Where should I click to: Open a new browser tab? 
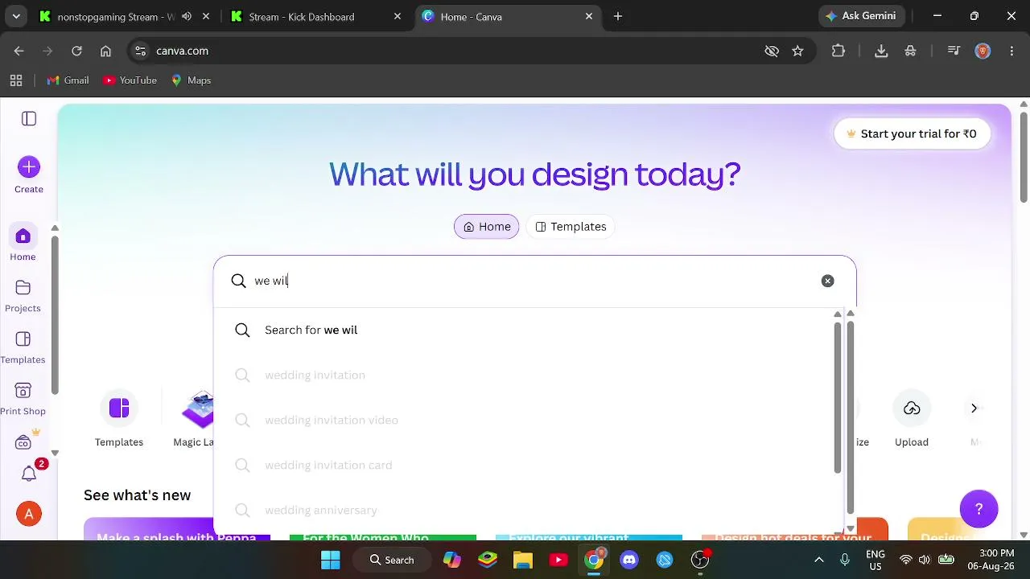click(x=618, y=16)
